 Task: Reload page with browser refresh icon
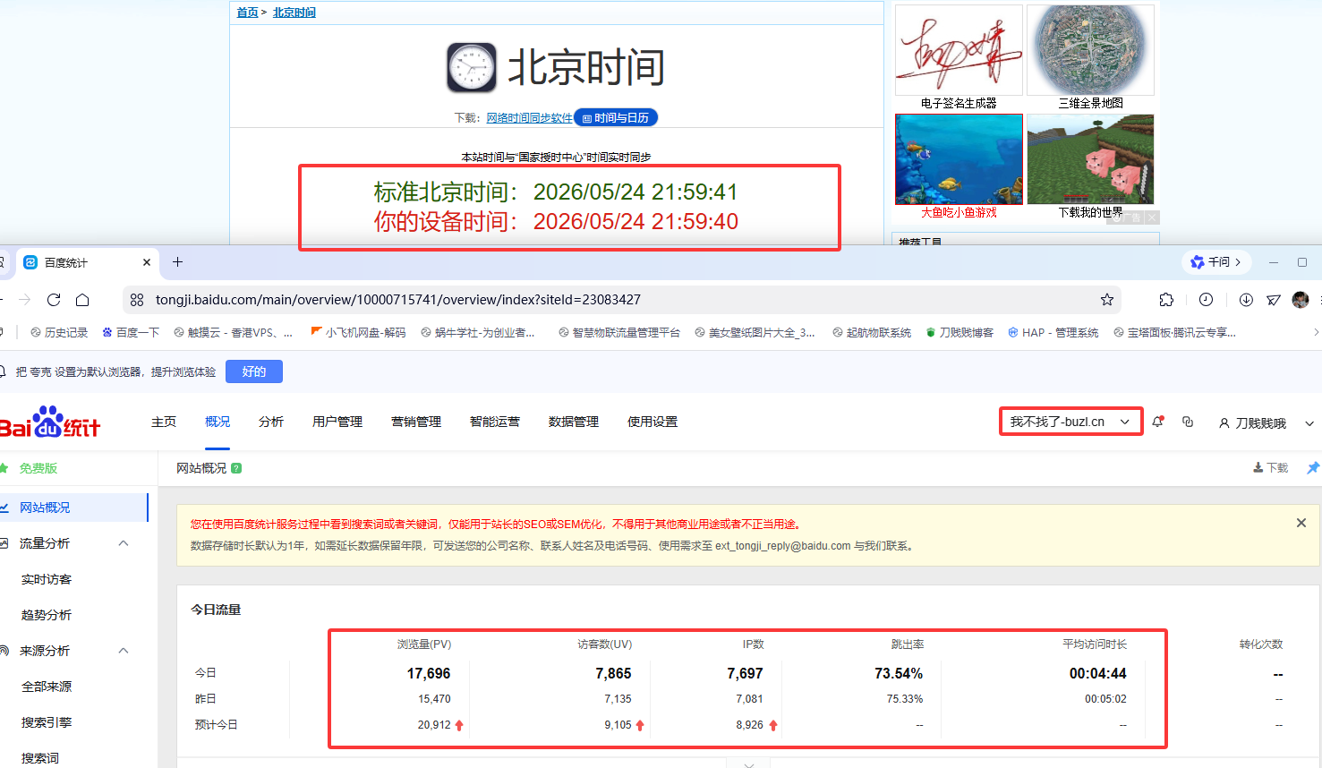[54, 300]
